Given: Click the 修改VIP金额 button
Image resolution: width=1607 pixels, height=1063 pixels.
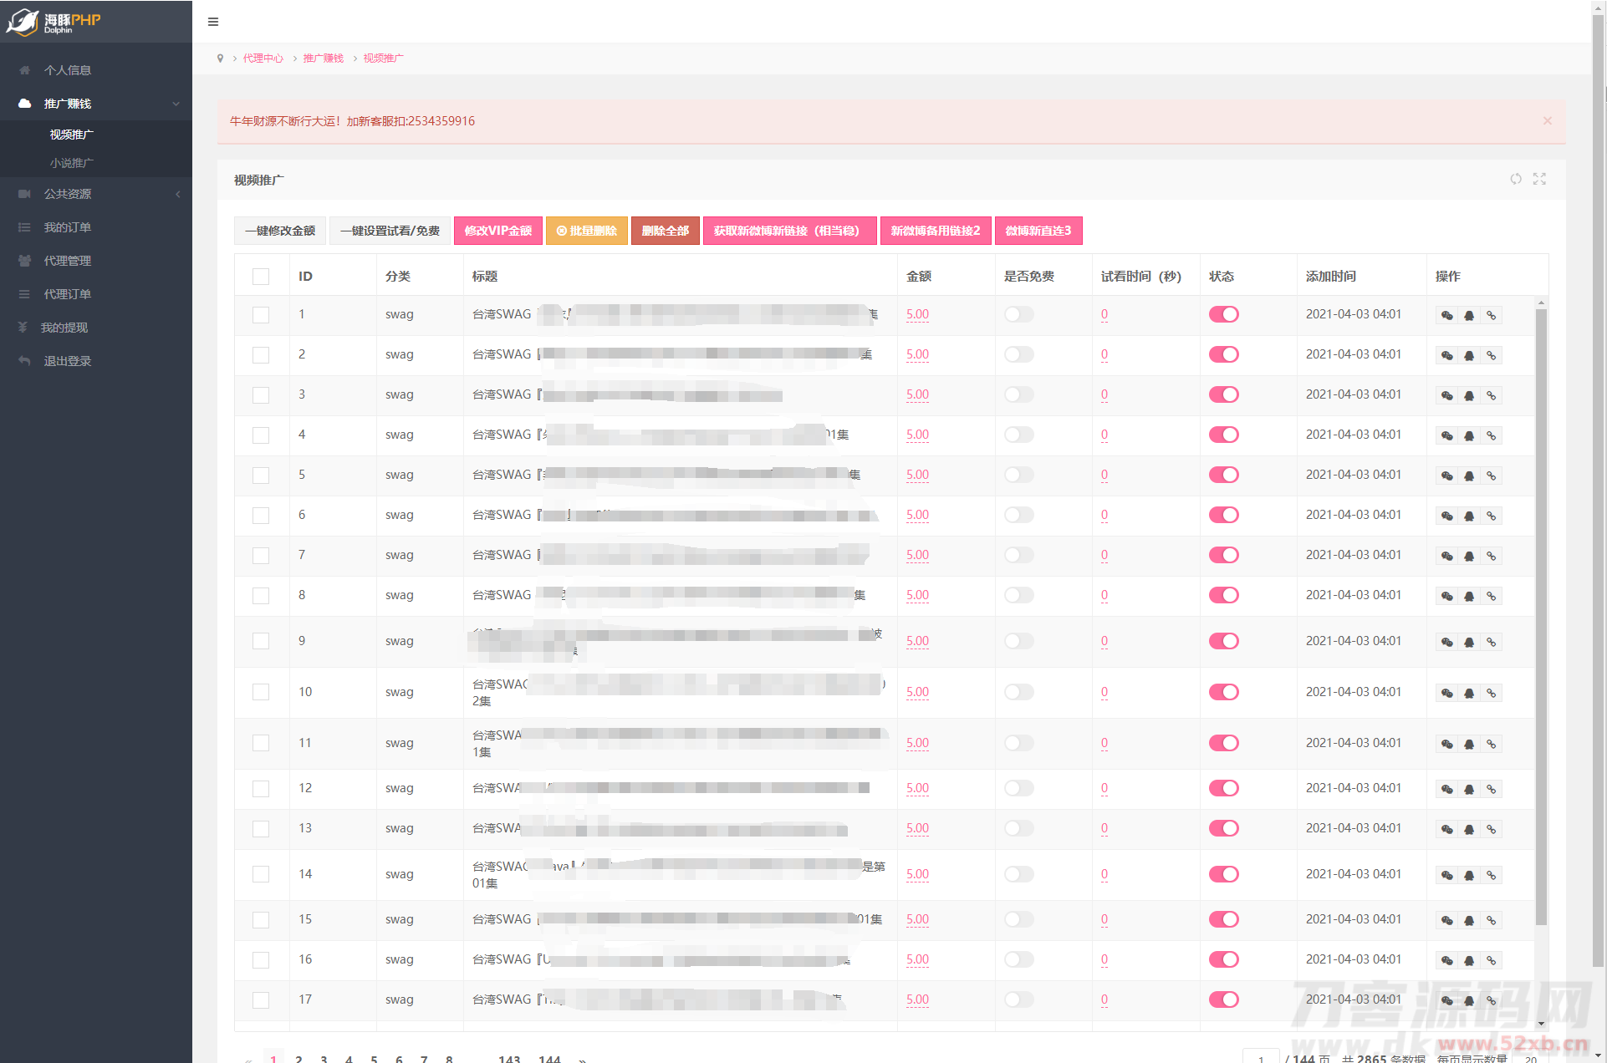Looking at the screenshot, I should coord(498,231).
